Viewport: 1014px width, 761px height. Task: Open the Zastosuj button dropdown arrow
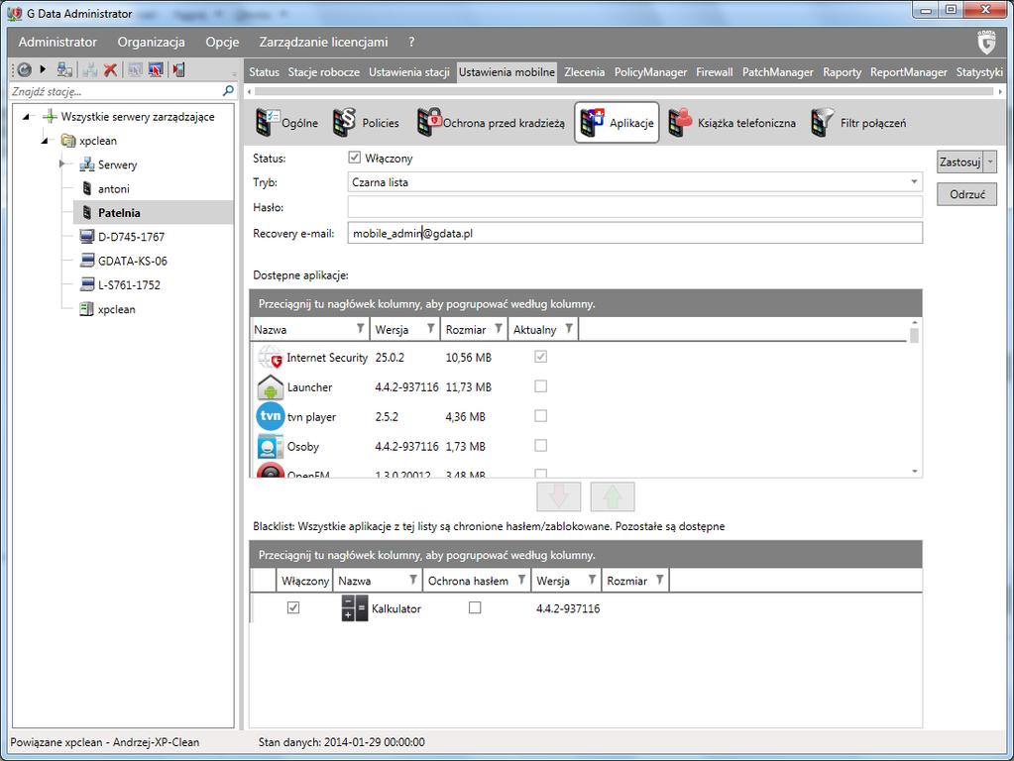tap(990, 162)
